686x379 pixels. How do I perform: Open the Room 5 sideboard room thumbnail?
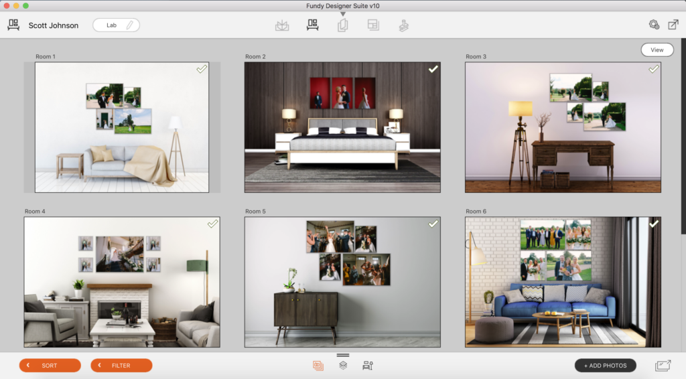342,282
